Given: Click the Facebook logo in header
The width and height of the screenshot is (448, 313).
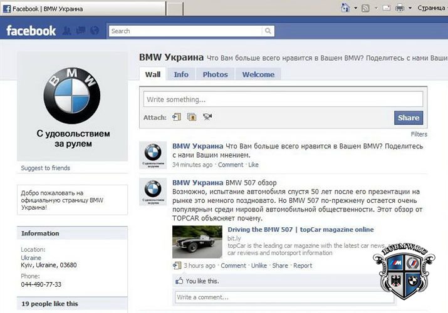Looking at the screenshot, I should tap(31, 31).
